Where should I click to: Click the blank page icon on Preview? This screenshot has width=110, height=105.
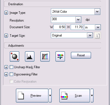click(21, 96)
